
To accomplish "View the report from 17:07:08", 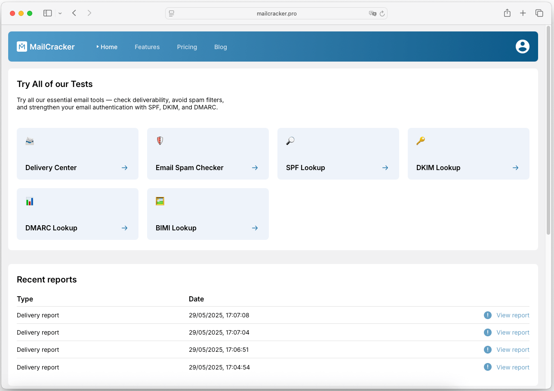I will coord(513,315).
